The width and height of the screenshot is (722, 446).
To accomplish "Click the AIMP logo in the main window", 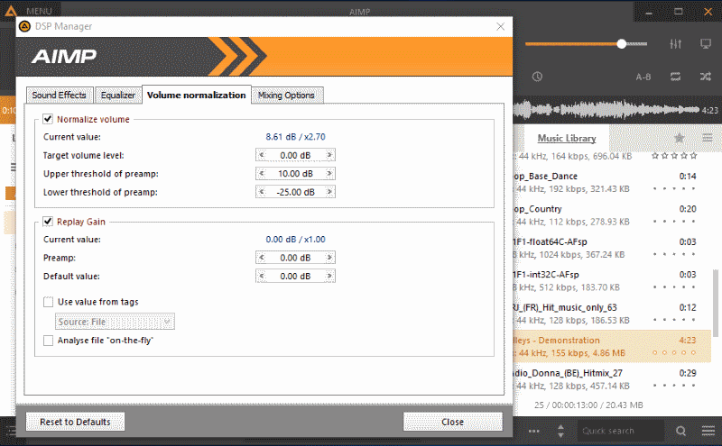I will click(x=10, y=11).
